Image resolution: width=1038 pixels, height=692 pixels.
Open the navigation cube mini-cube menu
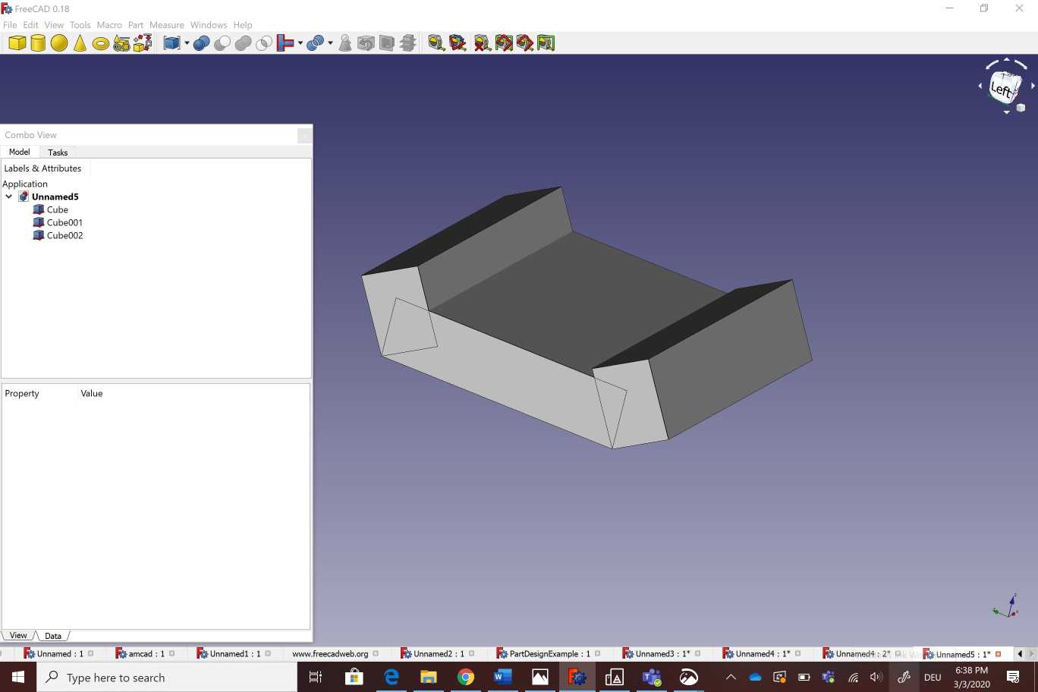tap(1021, 108)
